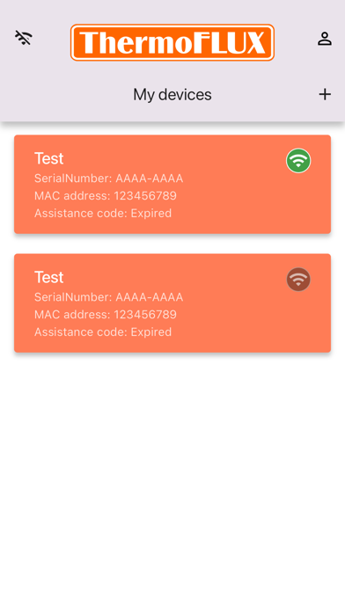The image size is (345, 612).
Task: Open the first Test device card
Action: point(172,185)
